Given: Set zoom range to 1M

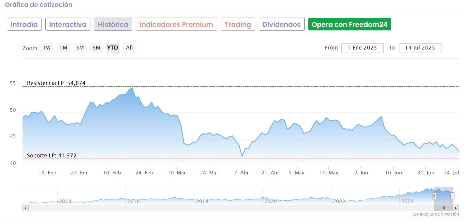Looking at the screenshot, I should [63, 48].
